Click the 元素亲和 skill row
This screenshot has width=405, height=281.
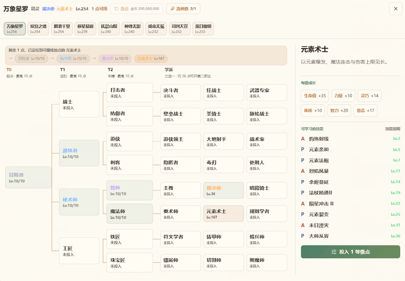350,149
